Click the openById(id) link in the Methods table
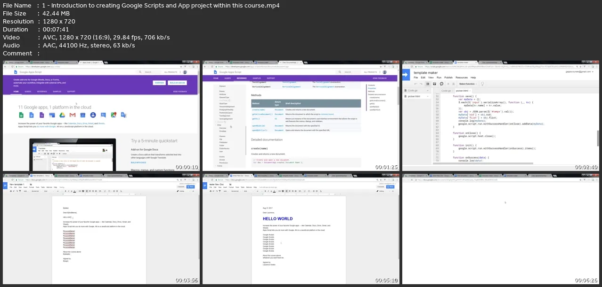The image size is (602, 287). pos(260,126)
